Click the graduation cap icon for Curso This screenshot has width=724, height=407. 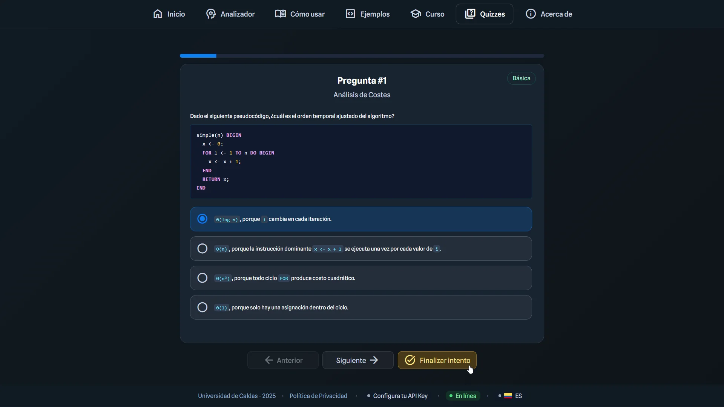[x=416, y=14]
